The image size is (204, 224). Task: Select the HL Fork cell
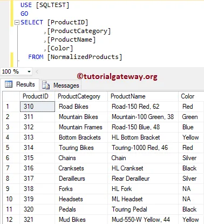143,189
